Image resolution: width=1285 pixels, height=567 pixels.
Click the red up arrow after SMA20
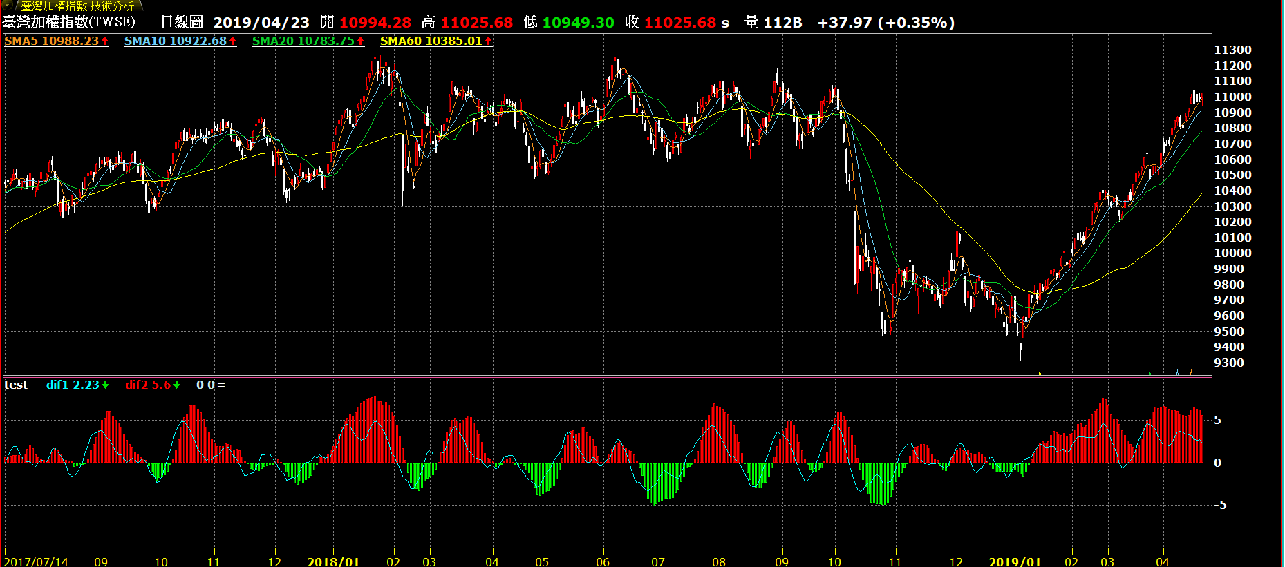(361, 41)
